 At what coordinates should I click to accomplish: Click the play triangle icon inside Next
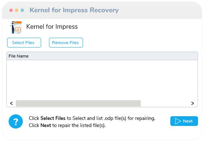178,121
